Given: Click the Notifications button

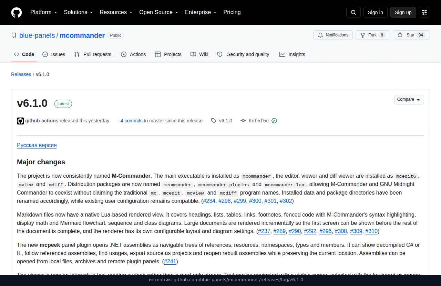Looking at the screenshot, I should (333, 35).
